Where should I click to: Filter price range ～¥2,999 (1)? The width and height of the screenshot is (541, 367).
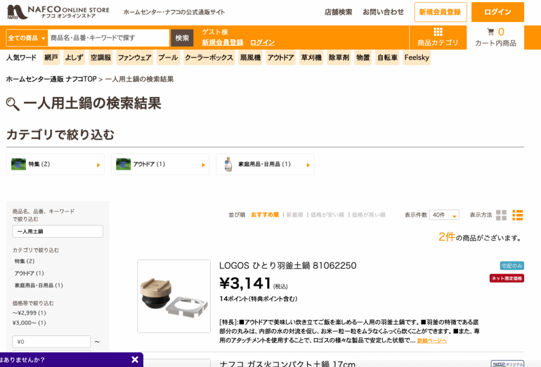click(30, 313)
